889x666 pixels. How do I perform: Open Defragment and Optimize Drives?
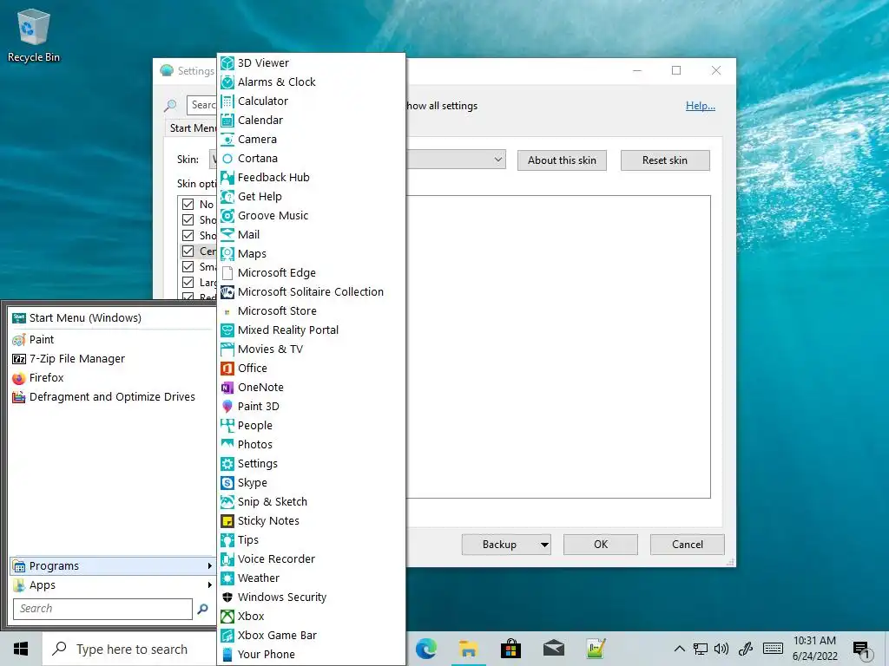tap(112, 397)
